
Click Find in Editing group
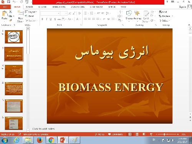(x=163, y=12)
